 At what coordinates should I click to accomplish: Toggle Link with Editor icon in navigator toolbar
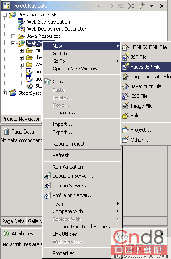(141, 6)
